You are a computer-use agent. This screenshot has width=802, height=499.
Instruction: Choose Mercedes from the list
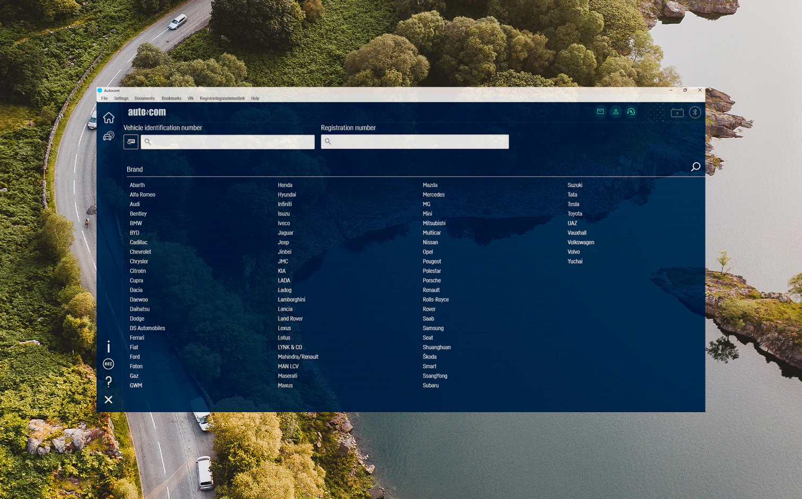[x=433, y=194]
